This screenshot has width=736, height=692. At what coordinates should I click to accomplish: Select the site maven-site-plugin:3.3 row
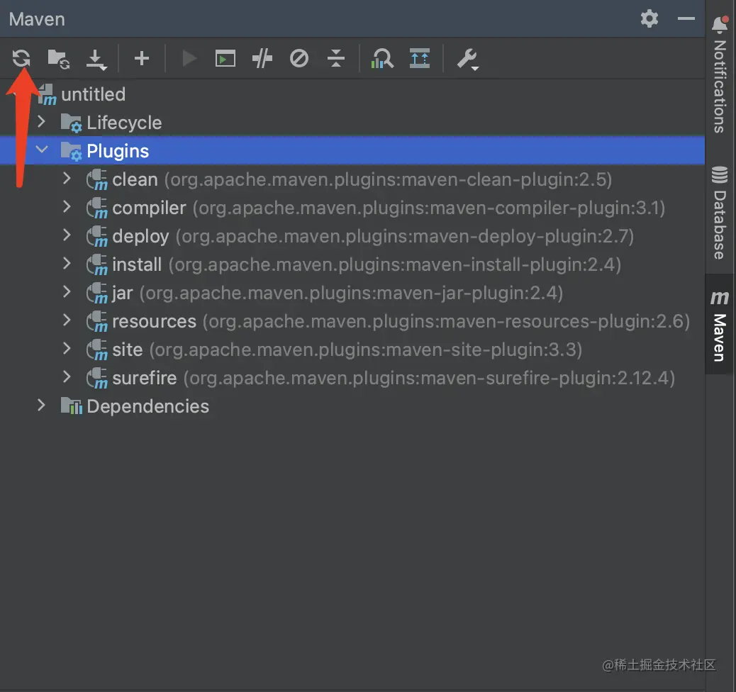tap(352, 350)
